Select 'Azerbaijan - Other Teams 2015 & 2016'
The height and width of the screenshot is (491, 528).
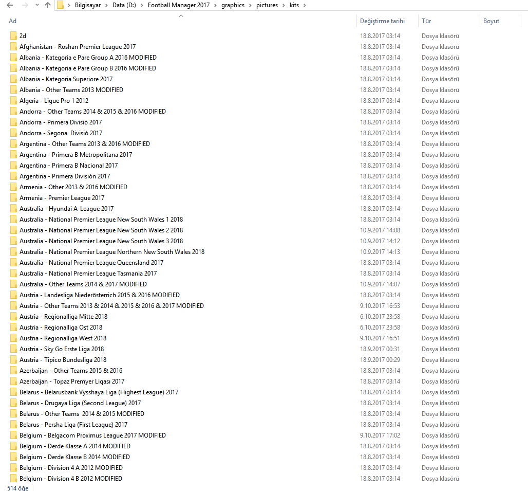click(71, 370)
